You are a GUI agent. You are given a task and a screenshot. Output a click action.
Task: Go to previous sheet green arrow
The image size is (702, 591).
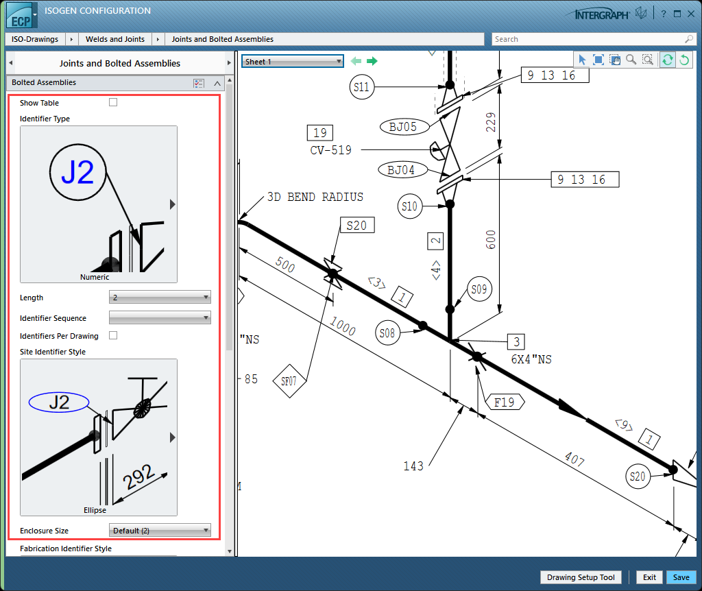pos(356,62)
